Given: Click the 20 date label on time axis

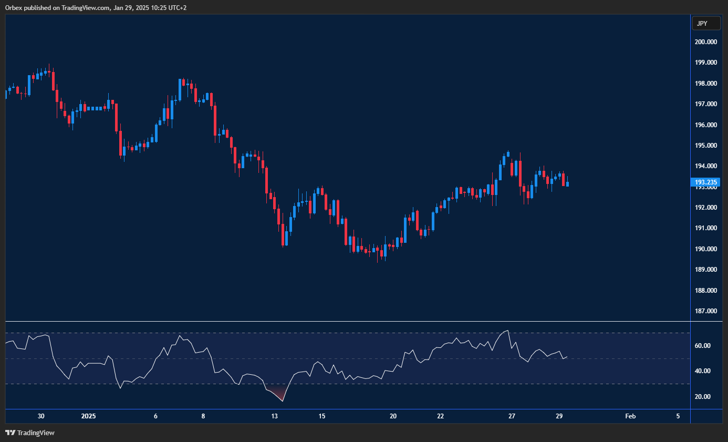Looking at the screenshot, I should click(x=393, y=416).
